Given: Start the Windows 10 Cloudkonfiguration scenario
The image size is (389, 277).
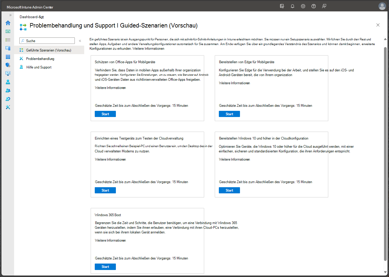Looking at the screenshot, I should point(229,190).
